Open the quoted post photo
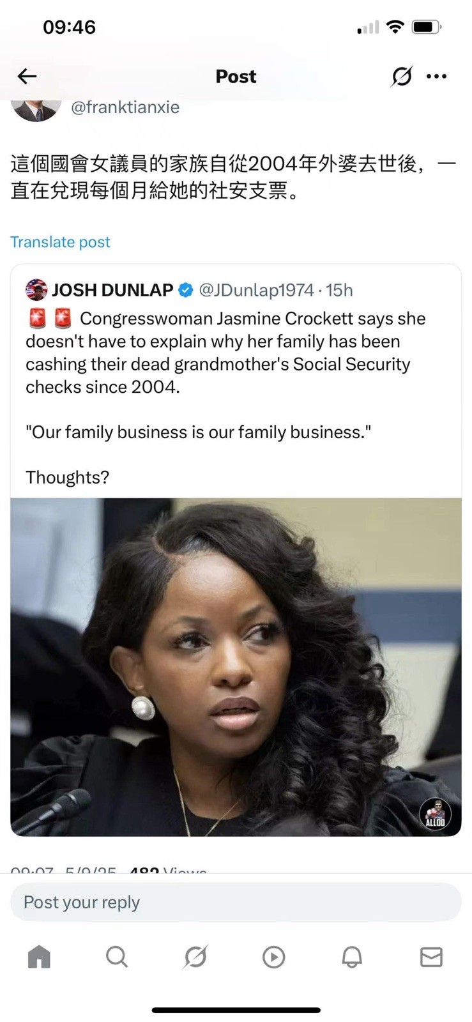 [x=236, y=667]
